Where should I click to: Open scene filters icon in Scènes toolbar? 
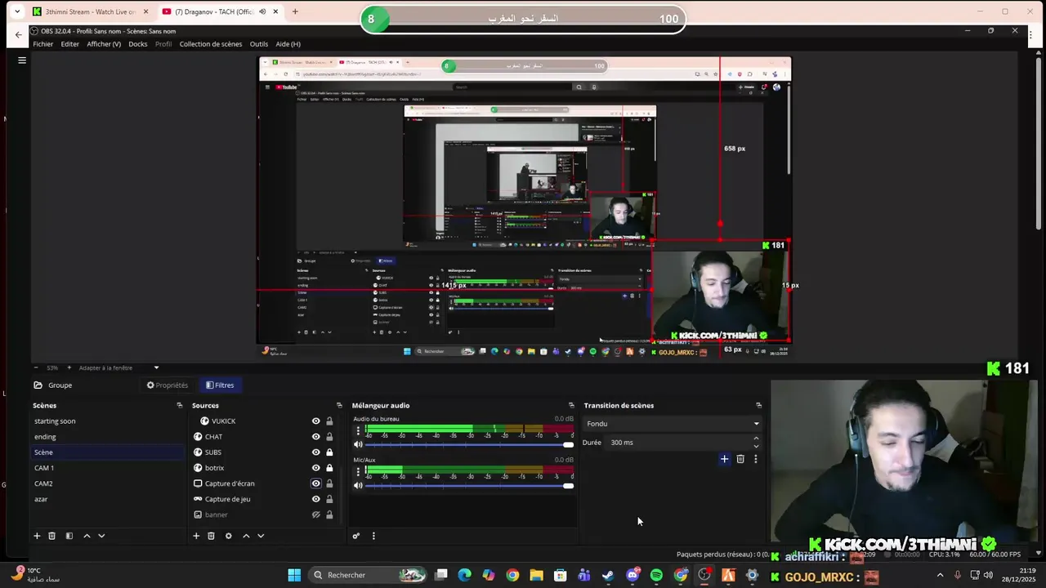(69, 536)
